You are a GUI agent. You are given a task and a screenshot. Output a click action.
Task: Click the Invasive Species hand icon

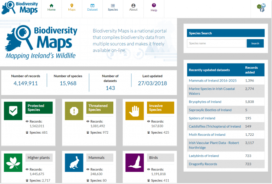pyautogui.click(x=135, y=111)
